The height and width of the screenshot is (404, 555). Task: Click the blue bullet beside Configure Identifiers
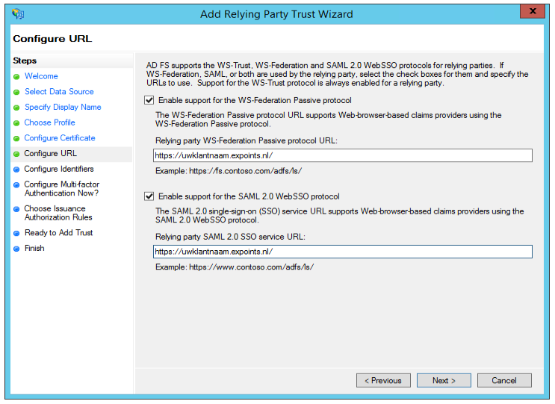[16, 170]
